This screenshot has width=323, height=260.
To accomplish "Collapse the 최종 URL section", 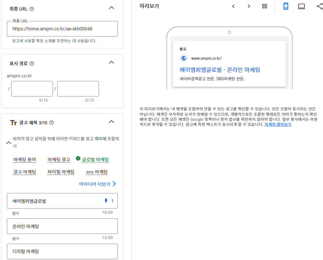I will click(111, 8).
